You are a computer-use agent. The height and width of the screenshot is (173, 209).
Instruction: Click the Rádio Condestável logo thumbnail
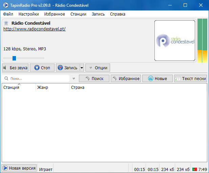click(x=175, y=41)
